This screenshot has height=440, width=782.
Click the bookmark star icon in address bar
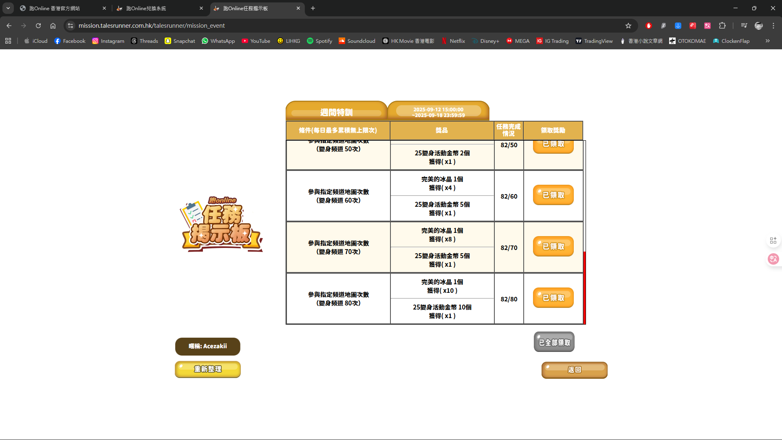point(628,26)
